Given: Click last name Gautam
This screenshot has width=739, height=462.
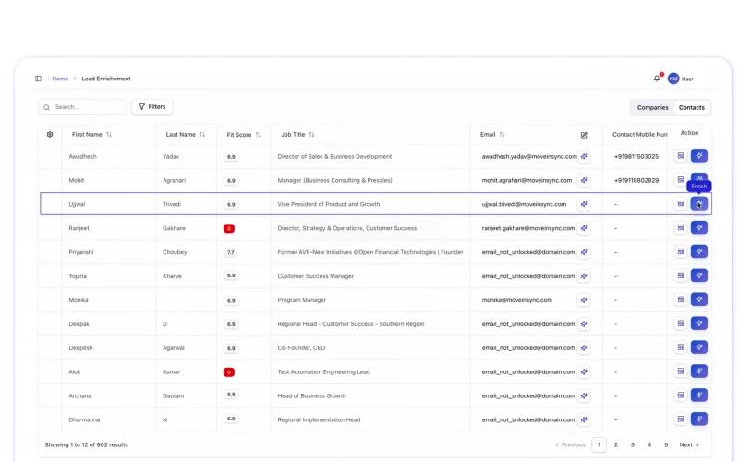Looking at the screenshot, I should point(174,396).
